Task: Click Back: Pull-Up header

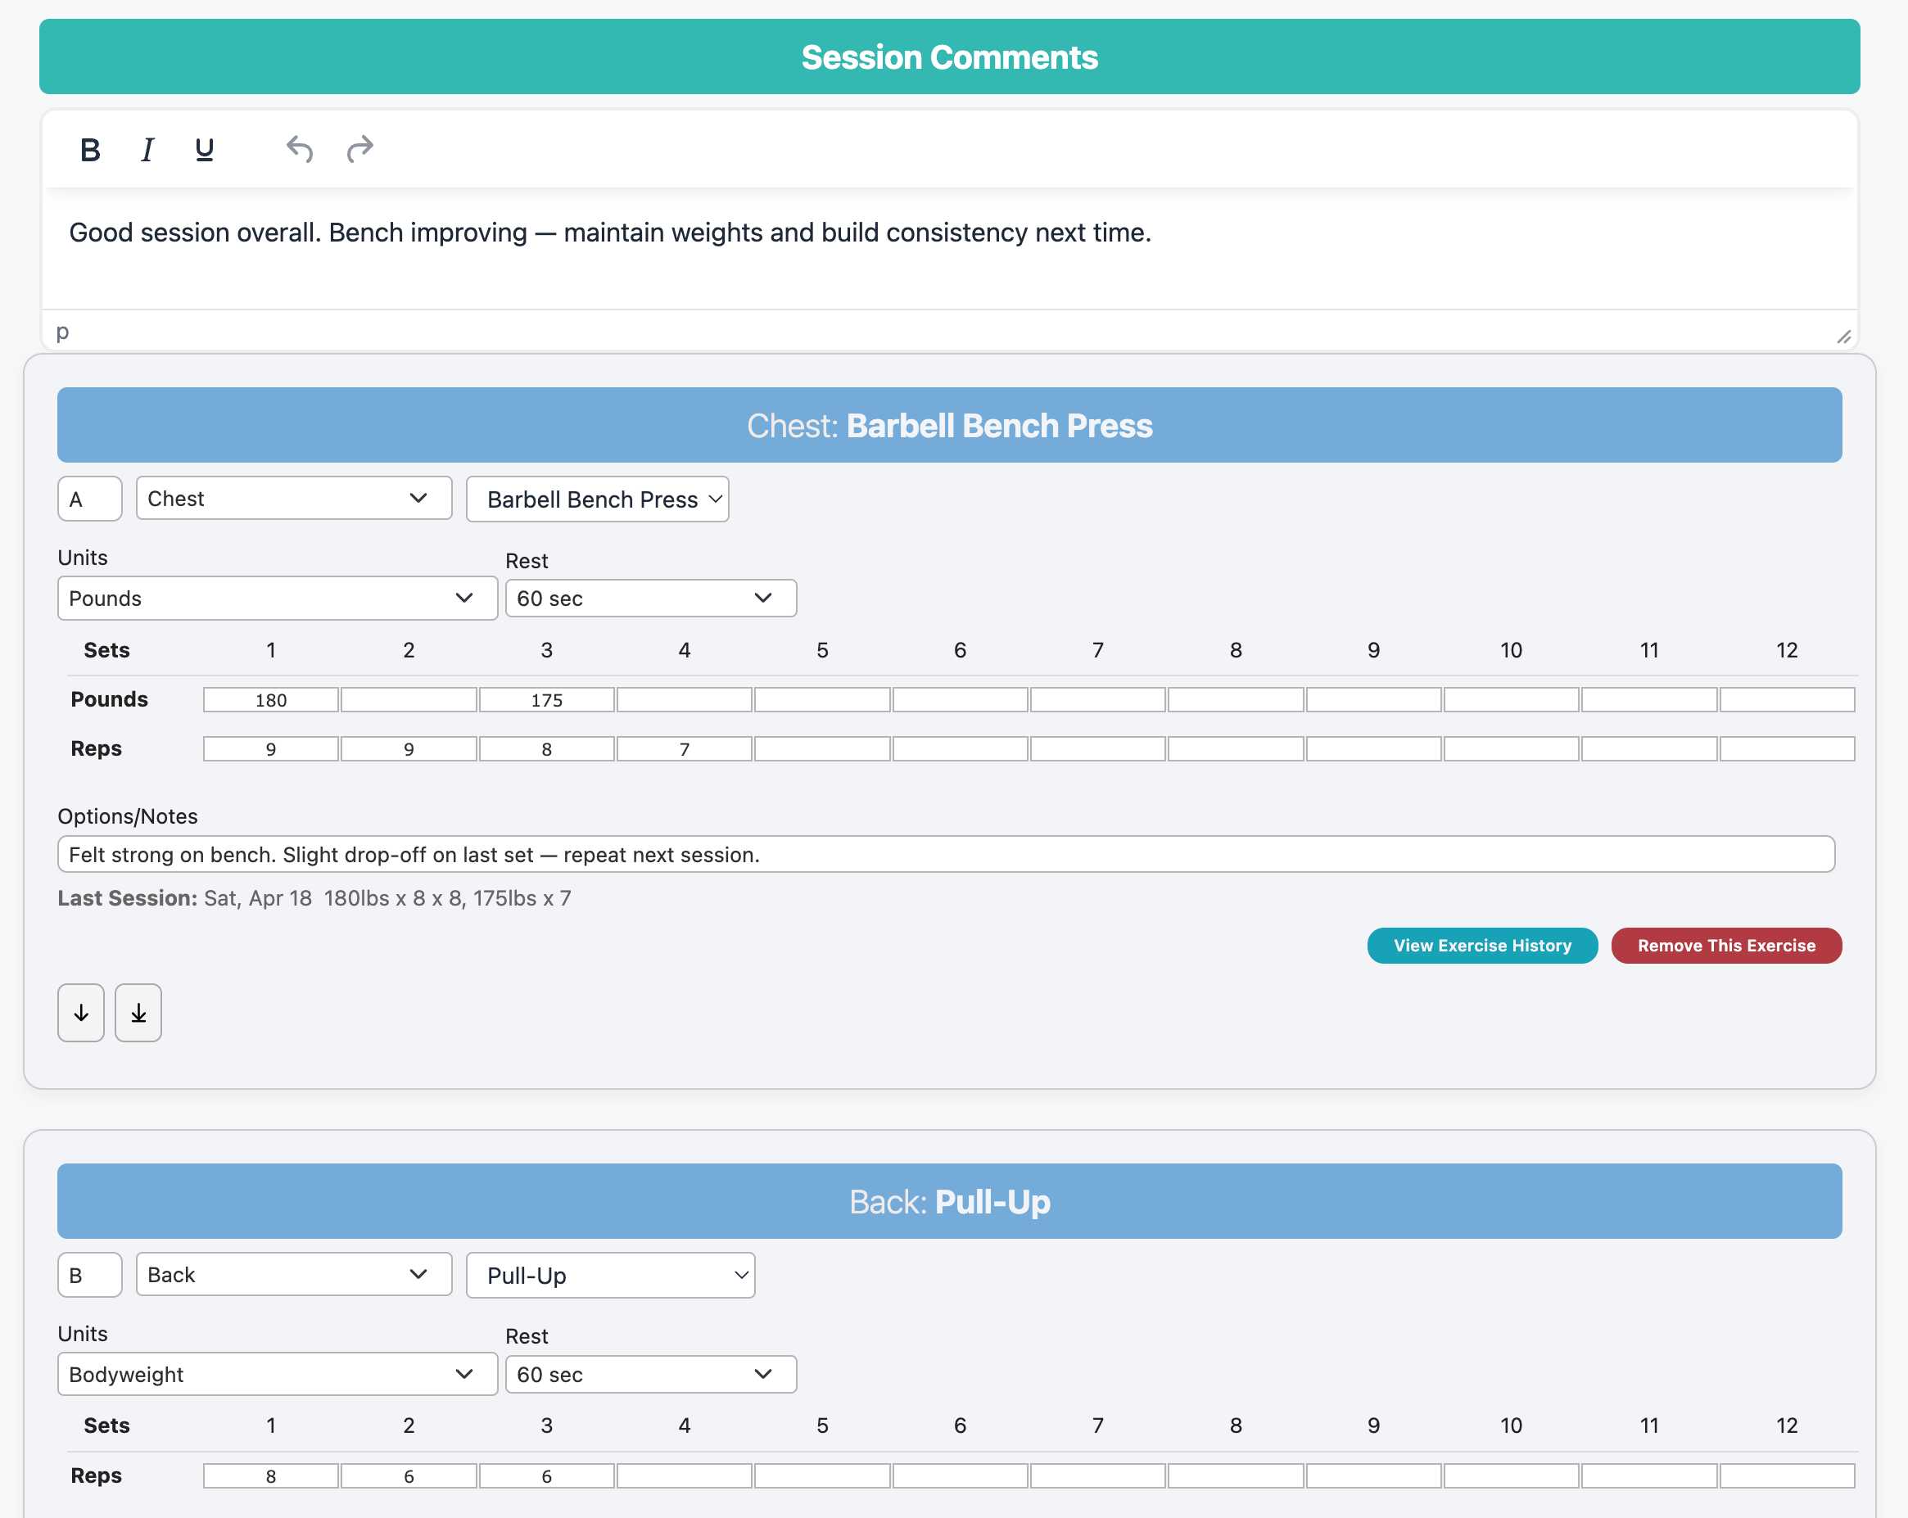Action: coord(949,1201)
